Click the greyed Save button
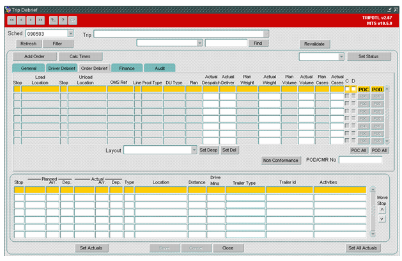402x261 pixels. [x=164, y=248]
